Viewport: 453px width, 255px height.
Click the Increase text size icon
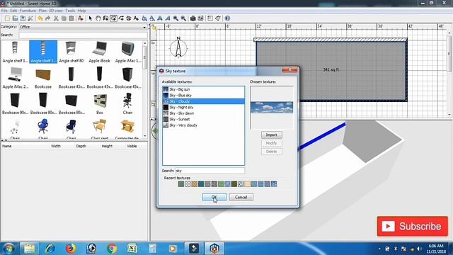pos(144,18)
